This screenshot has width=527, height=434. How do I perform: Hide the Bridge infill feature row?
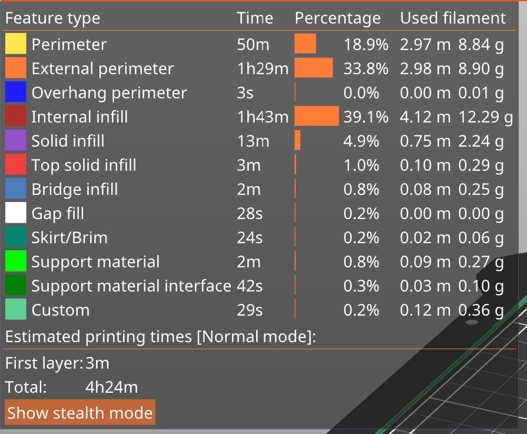[x=259, y=188]
